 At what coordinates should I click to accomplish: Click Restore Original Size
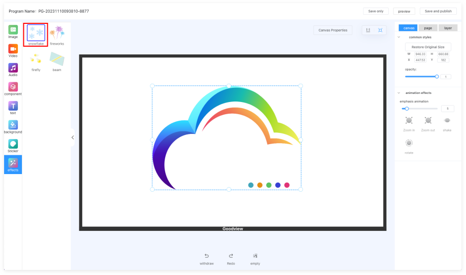pyautogui.click(x=428, y=47)
